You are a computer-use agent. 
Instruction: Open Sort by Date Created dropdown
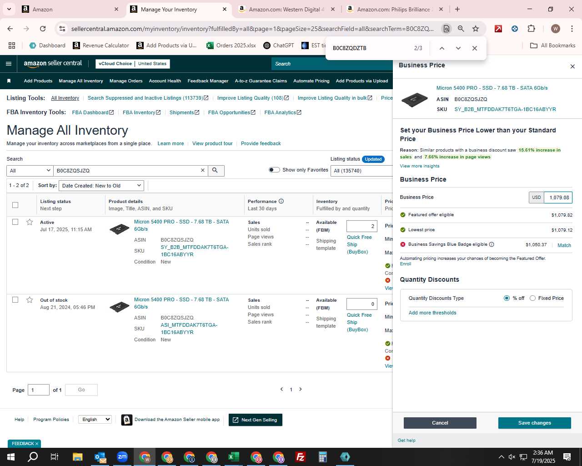click(x=101, y=186)
